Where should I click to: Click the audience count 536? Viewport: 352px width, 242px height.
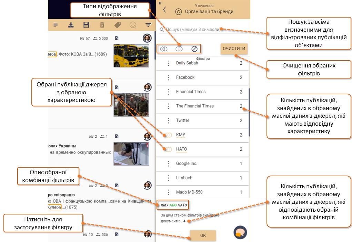pos(102,235)
